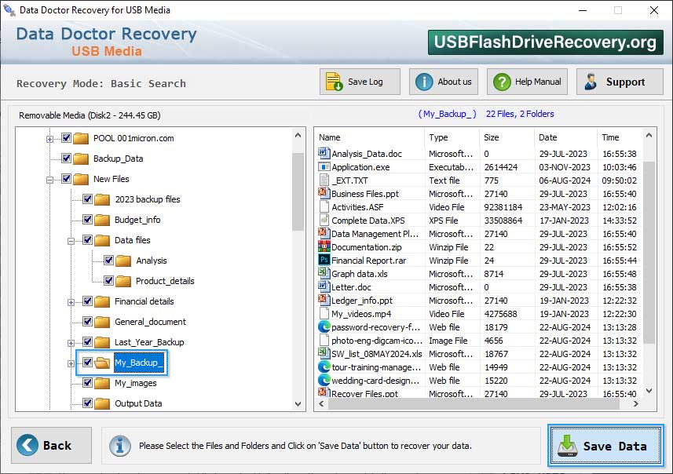
Task: Click the PowerPoint icon beside Data Management Pl...
Action: pos(324,233)
